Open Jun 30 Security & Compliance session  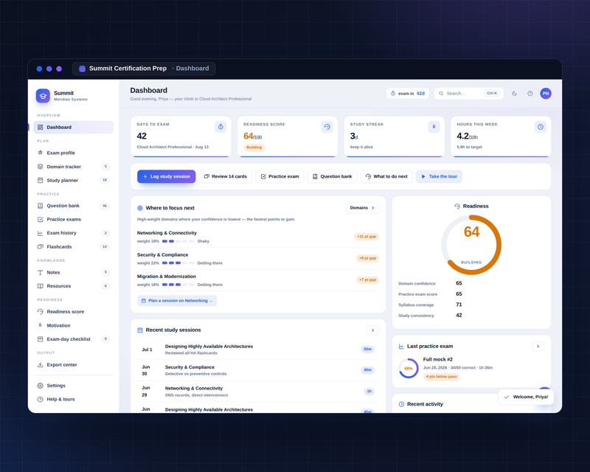pos(257,370)
